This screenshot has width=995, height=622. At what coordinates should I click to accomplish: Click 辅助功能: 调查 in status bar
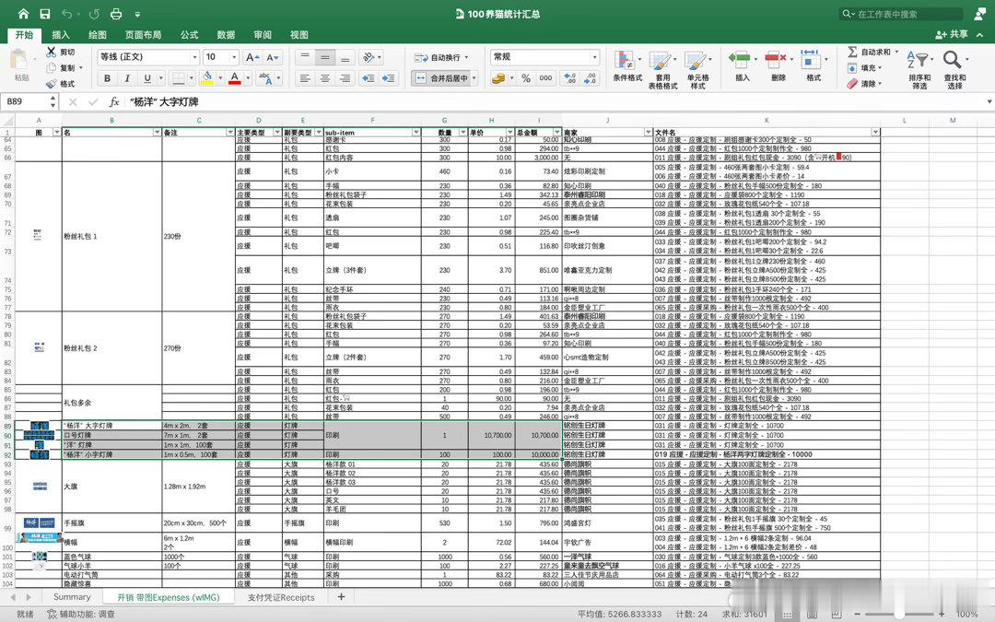(x=81, y=615)
